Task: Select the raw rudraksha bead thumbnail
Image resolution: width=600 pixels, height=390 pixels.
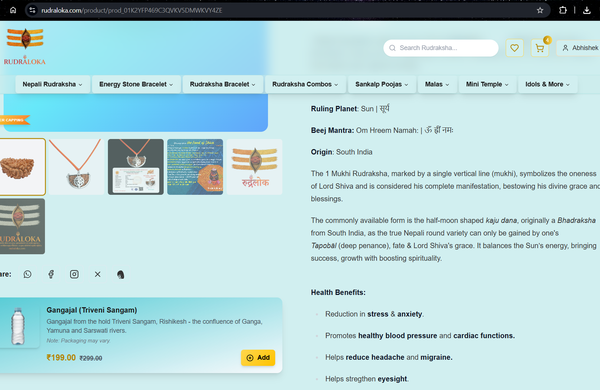Action: pos(22,167)
